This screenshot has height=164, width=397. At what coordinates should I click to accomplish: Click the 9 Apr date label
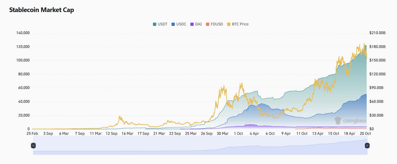click(x=286, y=134)
